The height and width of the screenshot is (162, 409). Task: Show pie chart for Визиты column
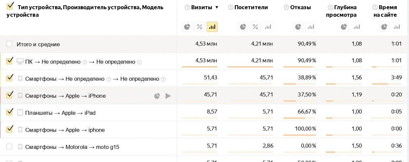click(x=187, y=27)
